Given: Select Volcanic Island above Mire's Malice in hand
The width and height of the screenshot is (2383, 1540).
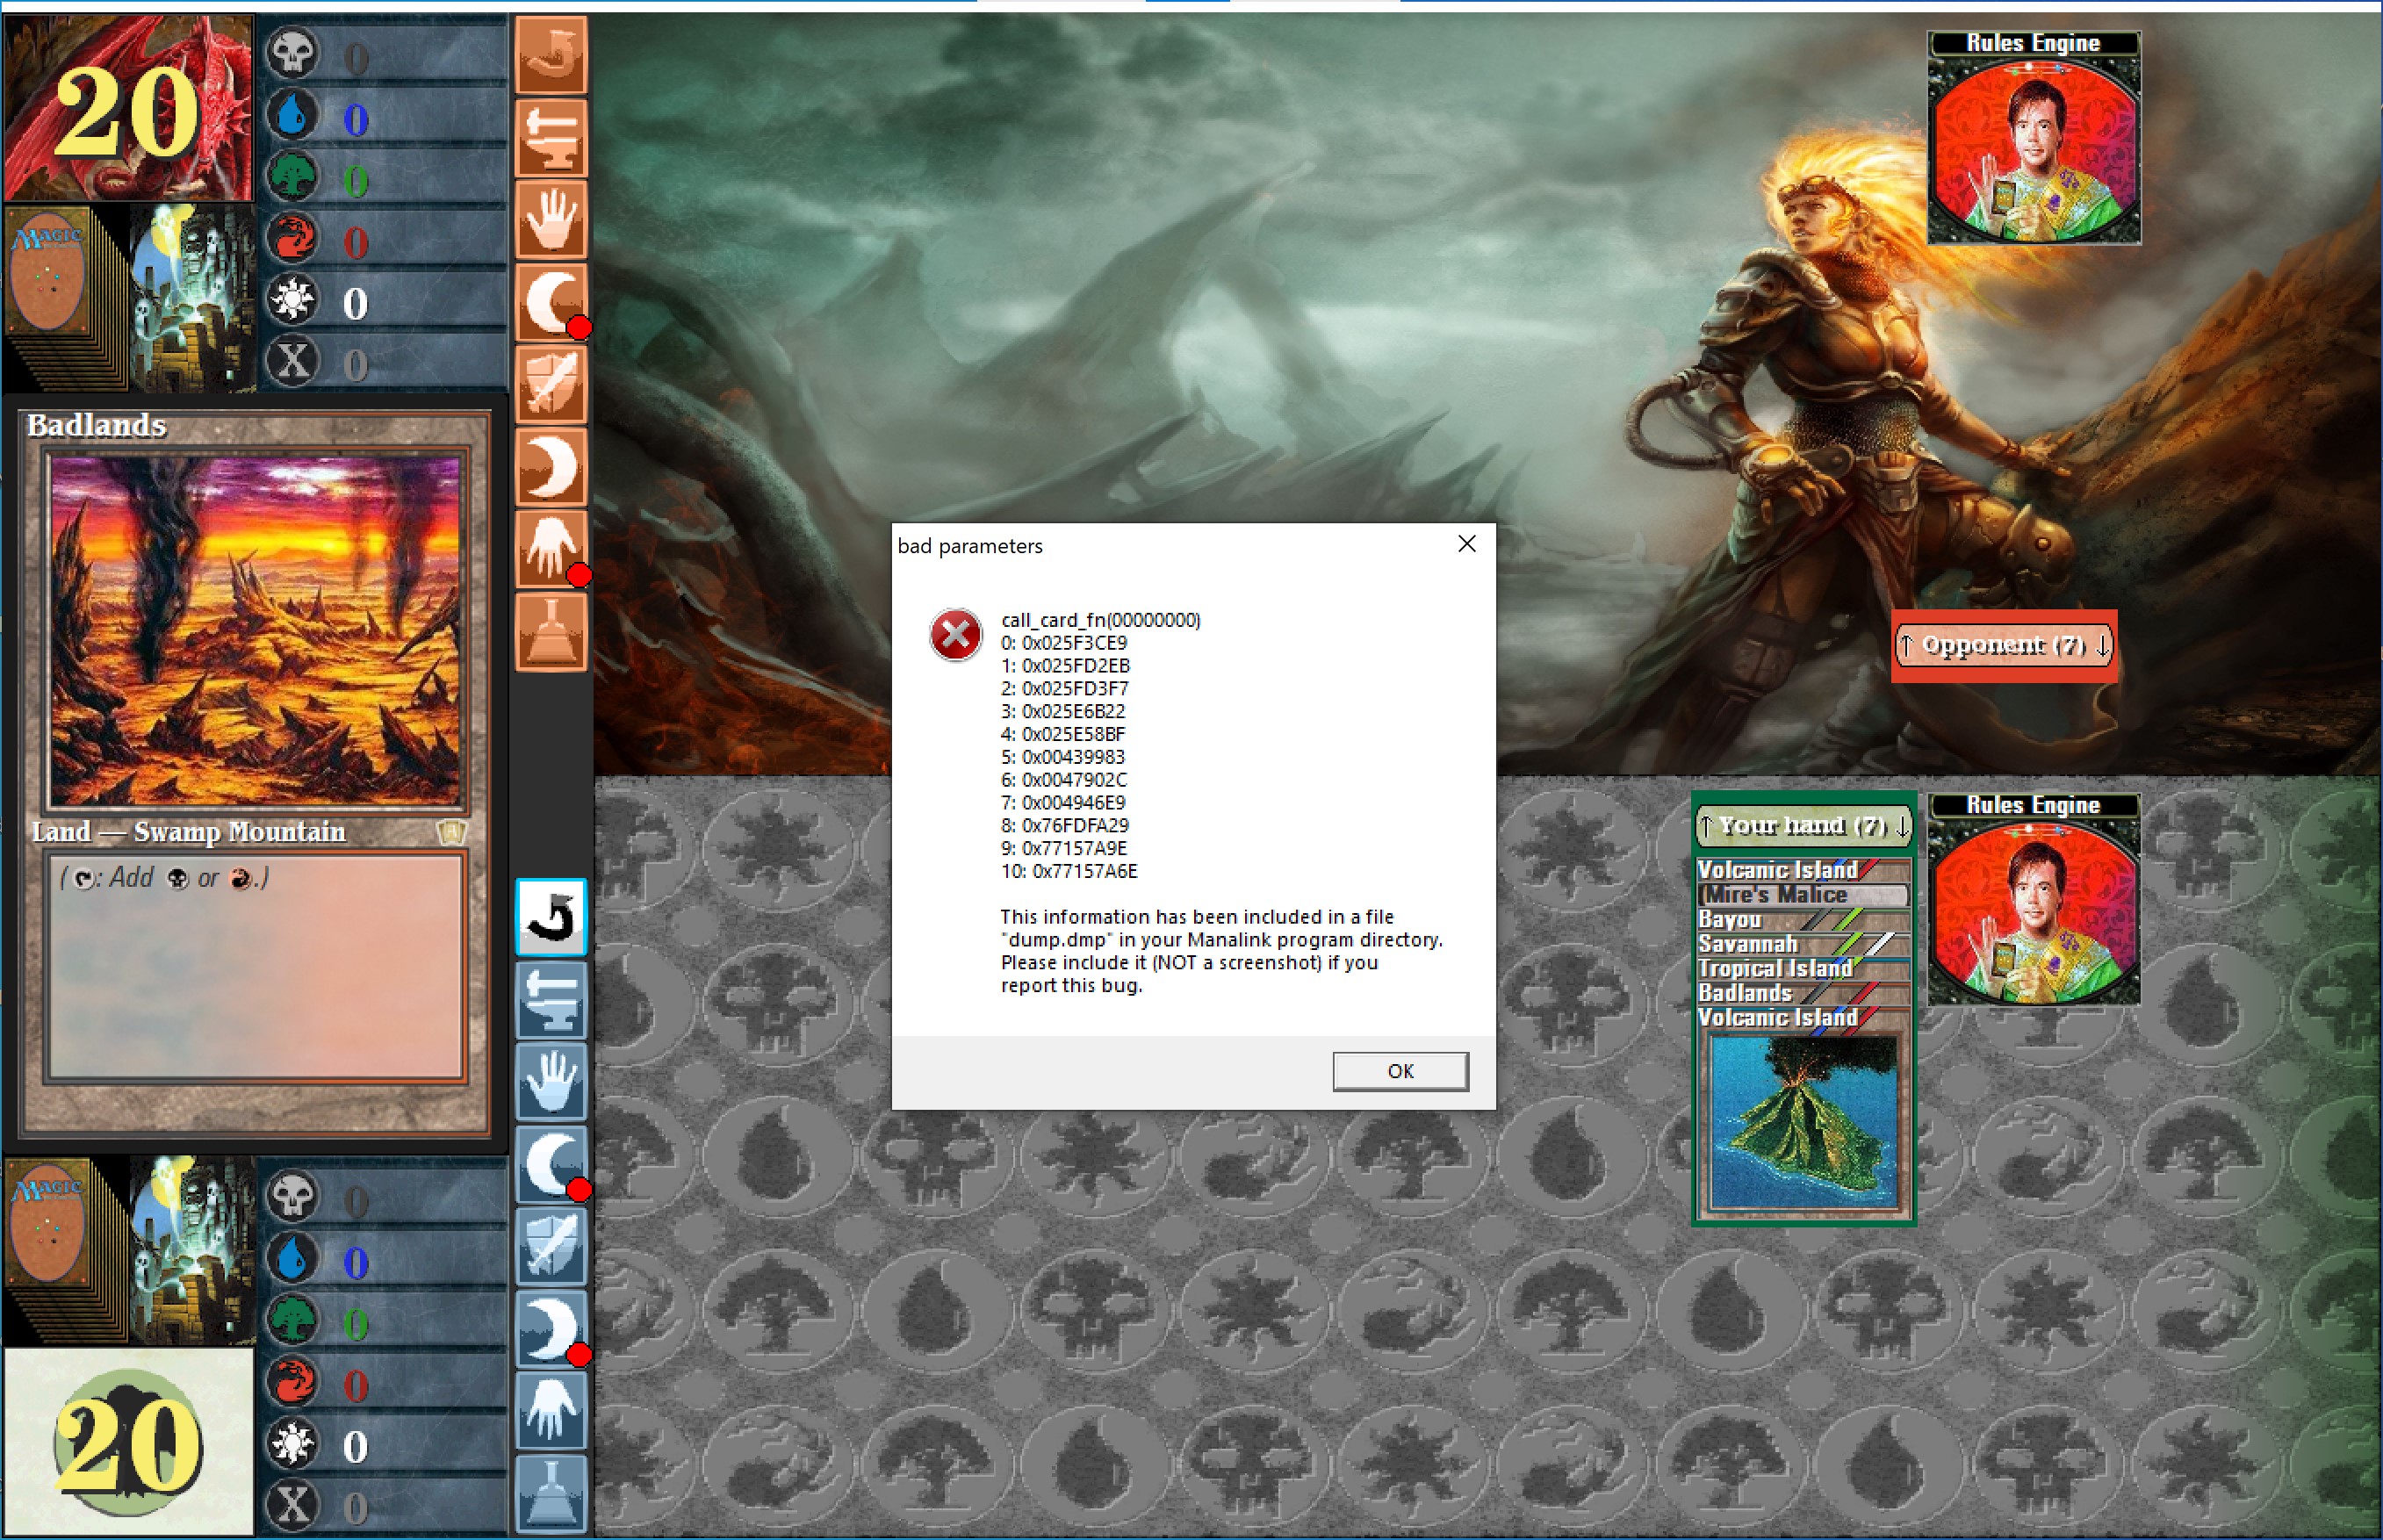Looking at the screenshot, I should (1803, 870).
